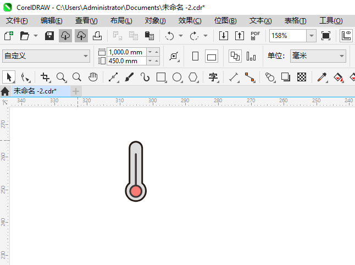
Task: Open the 毫米 units dropdown
Action: pyautogui.click(x=318, y=56)
